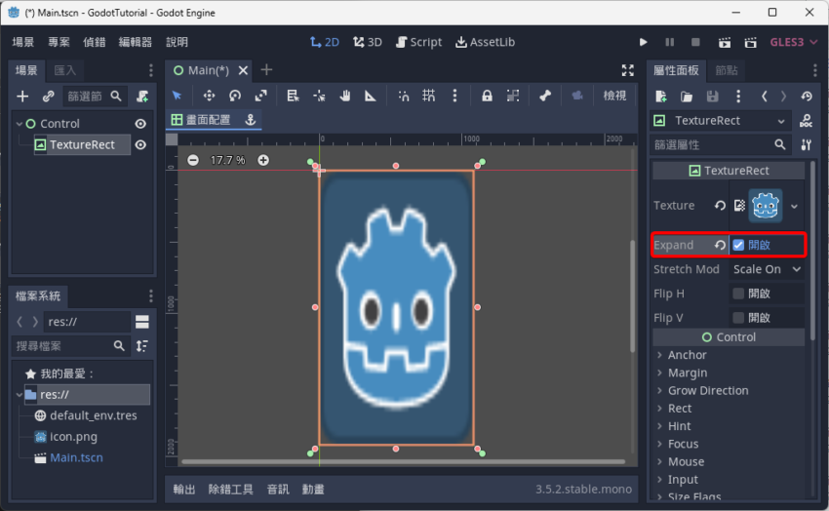Activate the Rotate Mode tool

[235, 96]
